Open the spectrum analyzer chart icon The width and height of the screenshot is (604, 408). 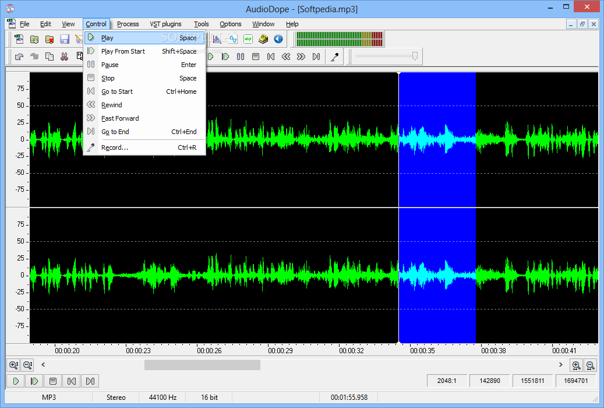218,39
